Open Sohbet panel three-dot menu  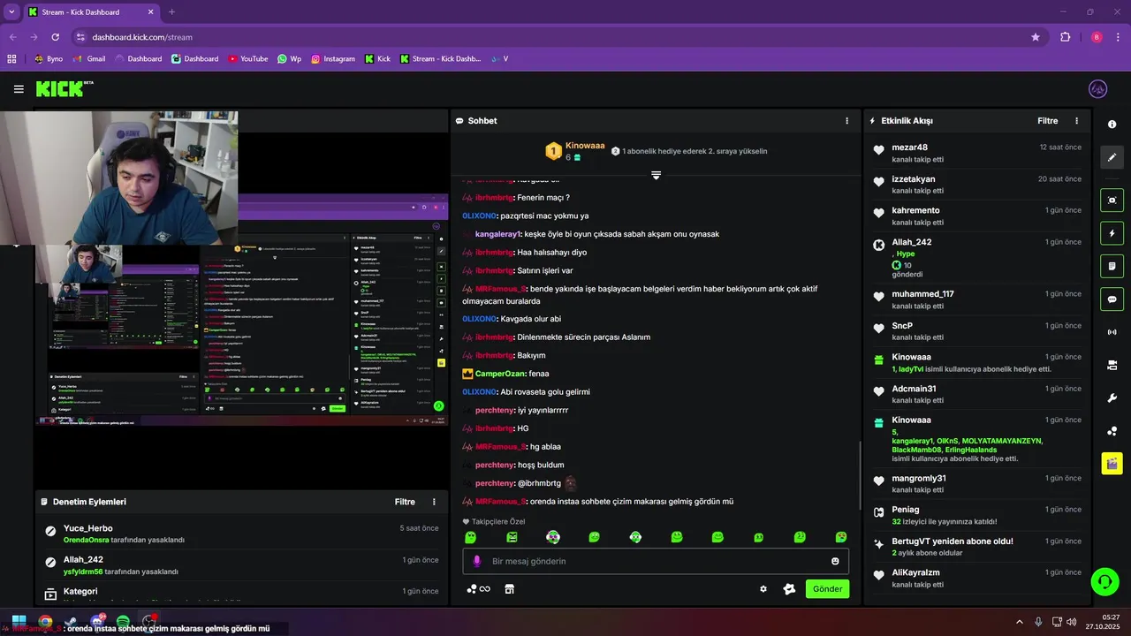[846, 121]
